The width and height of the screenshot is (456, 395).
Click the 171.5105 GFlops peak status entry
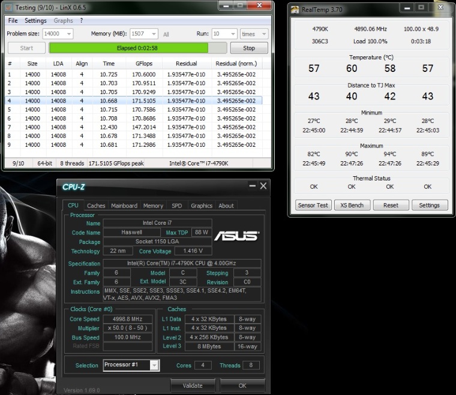(x=116, y=163)
